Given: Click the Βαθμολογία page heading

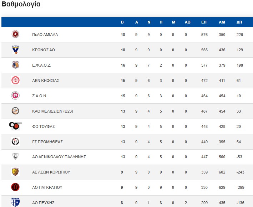Looking at the screenshot, I should coord(21,5).
